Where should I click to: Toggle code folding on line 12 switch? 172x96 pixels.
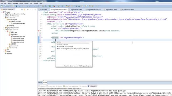point(42,38)
